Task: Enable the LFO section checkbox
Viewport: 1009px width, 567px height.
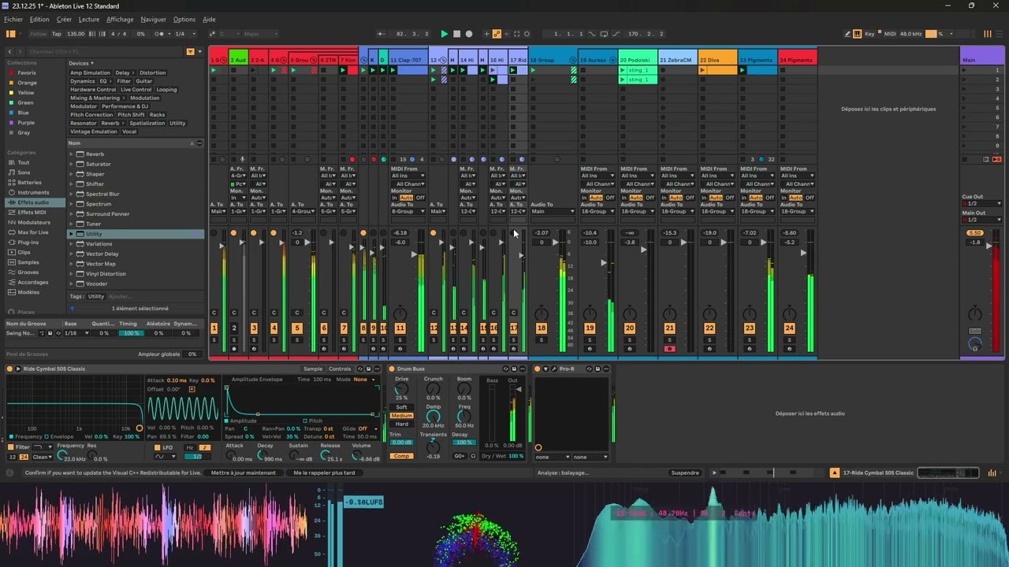Action: pos(157,447)
